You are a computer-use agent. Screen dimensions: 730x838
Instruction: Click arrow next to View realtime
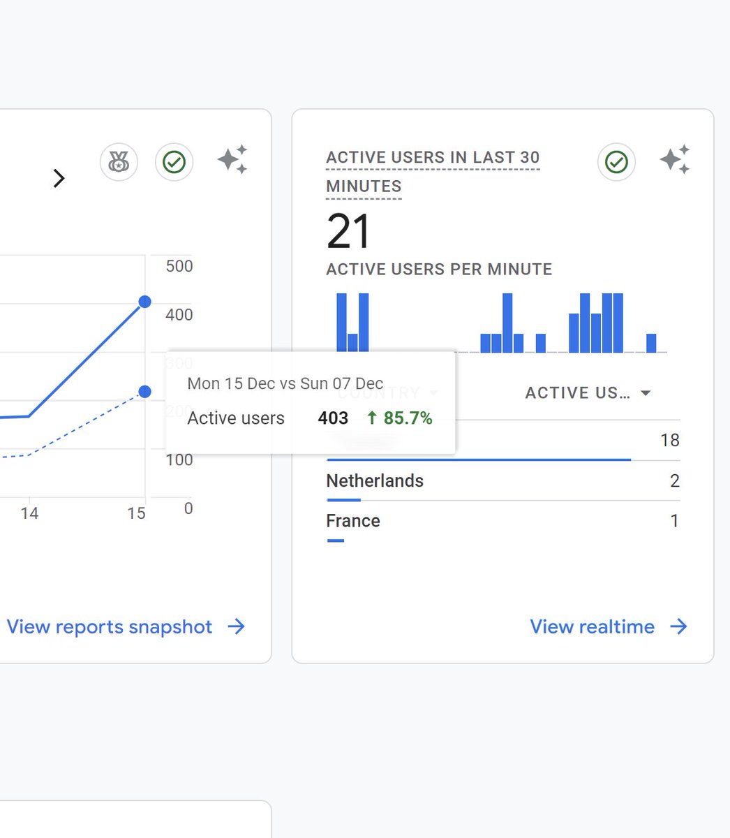[x=679, y=626]
